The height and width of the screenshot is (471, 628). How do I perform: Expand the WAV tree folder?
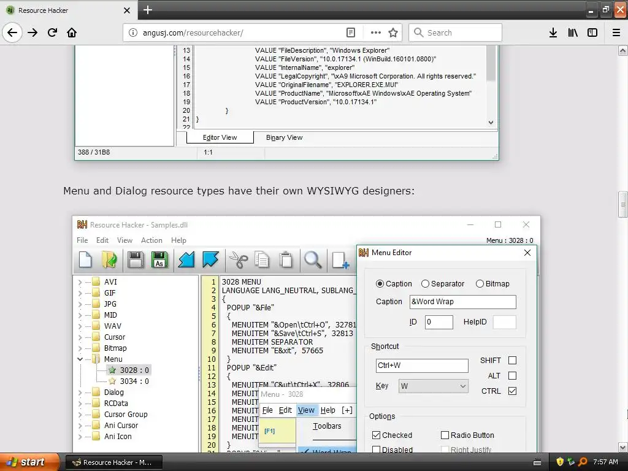click(x=80, y=326)
